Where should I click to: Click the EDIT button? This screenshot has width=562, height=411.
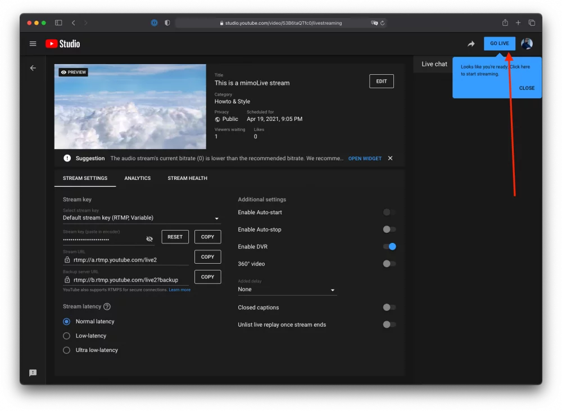[382, 81]
